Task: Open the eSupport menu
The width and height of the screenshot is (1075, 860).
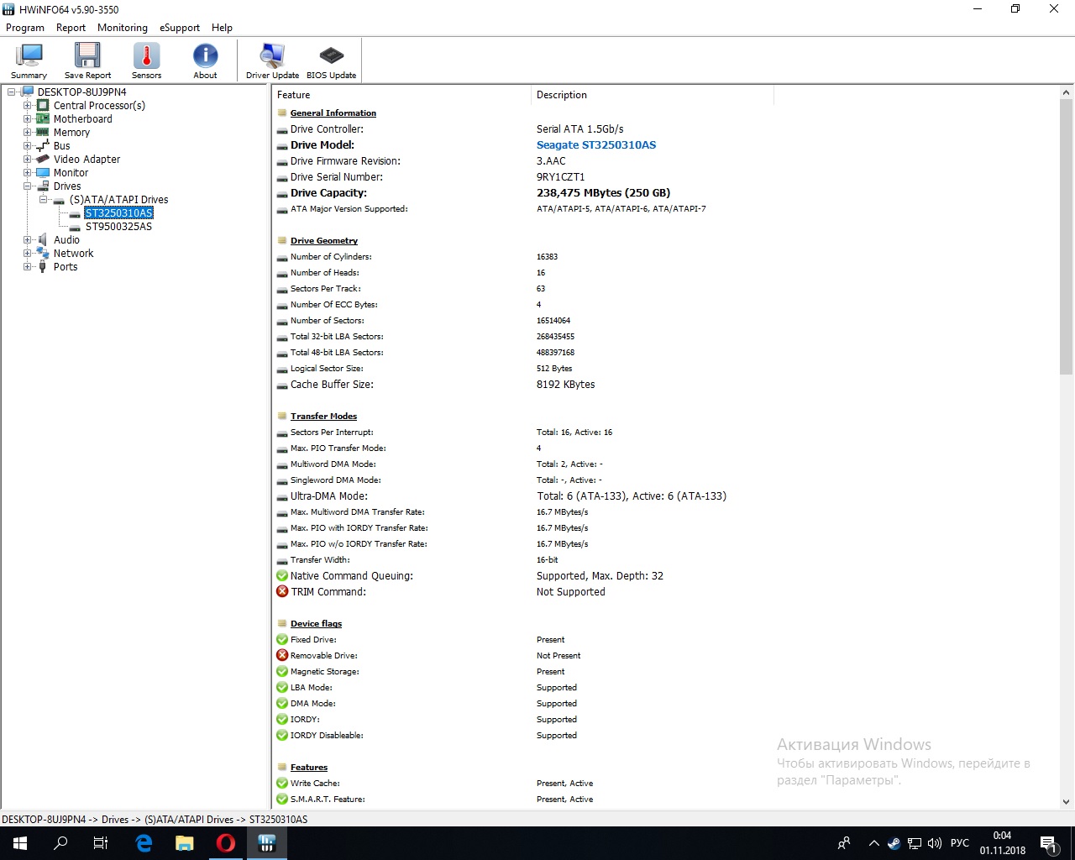Action: click(x=180, y=28)
